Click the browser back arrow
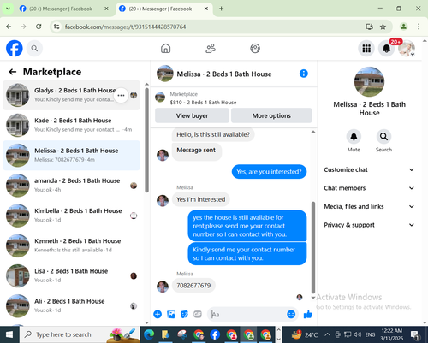The height and width of the screenshot is (343, 428). click(9, 27)
